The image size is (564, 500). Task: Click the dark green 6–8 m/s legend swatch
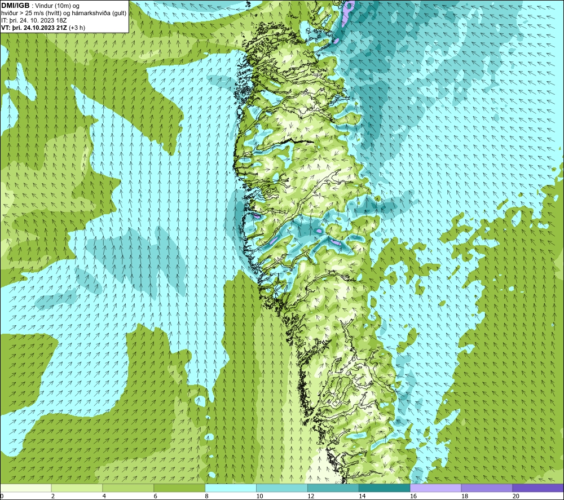tap(179, 488)
